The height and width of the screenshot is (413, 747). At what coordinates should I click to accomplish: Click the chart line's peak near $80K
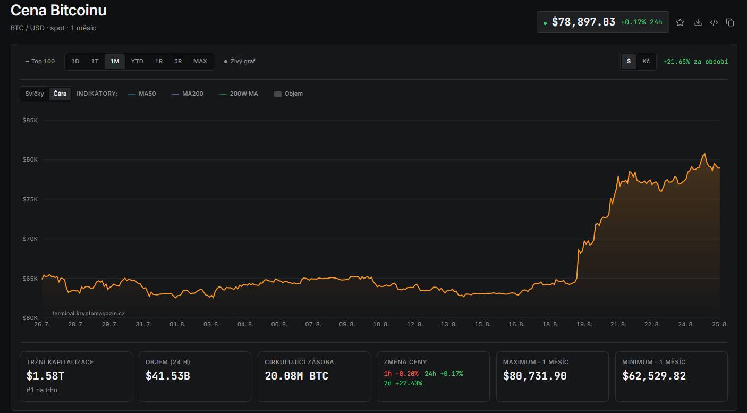[x=705, y=154]
